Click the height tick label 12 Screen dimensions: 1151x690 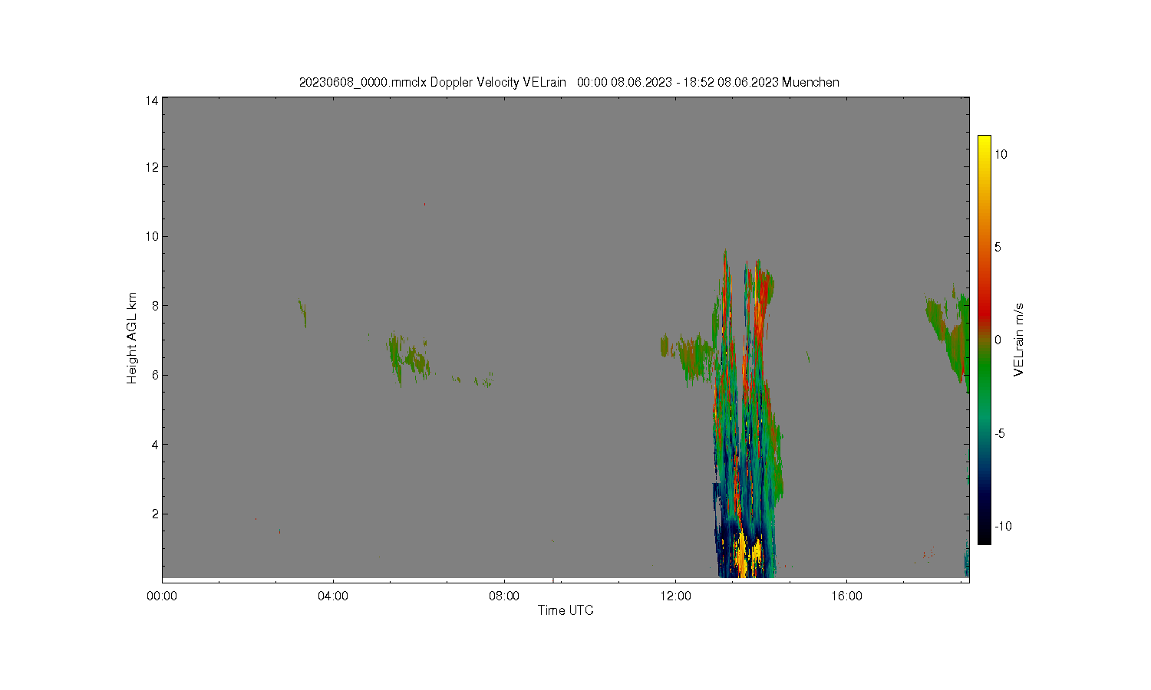click(152, 167)
